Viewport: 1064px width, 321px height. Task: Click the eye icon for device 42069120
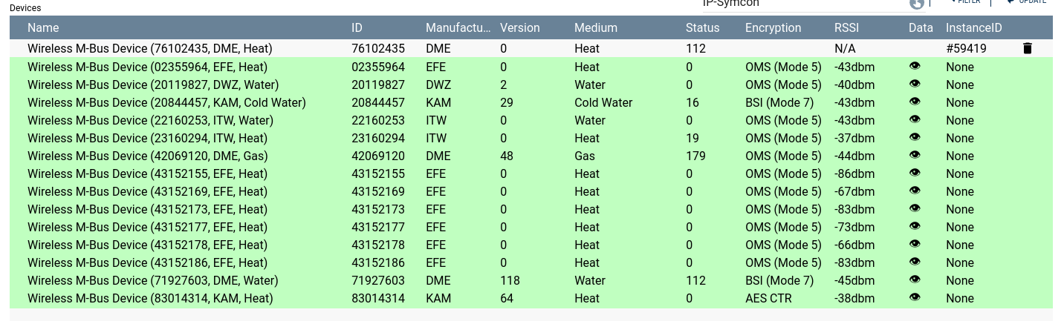pos(915,155)
